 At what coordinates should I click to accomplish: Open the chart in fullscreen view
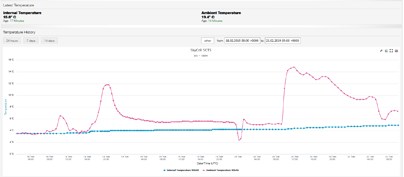coord(391,51)
